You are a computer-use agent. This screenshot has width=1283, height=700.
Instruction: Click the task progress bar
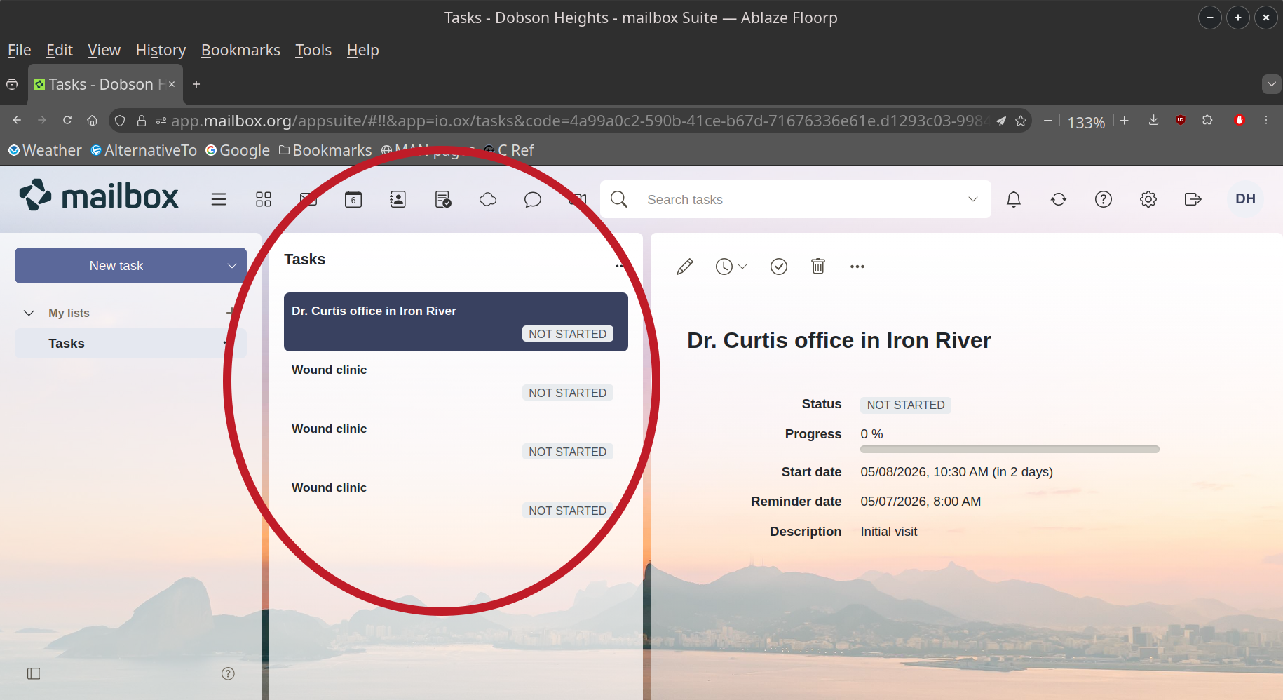[1010, 449]
